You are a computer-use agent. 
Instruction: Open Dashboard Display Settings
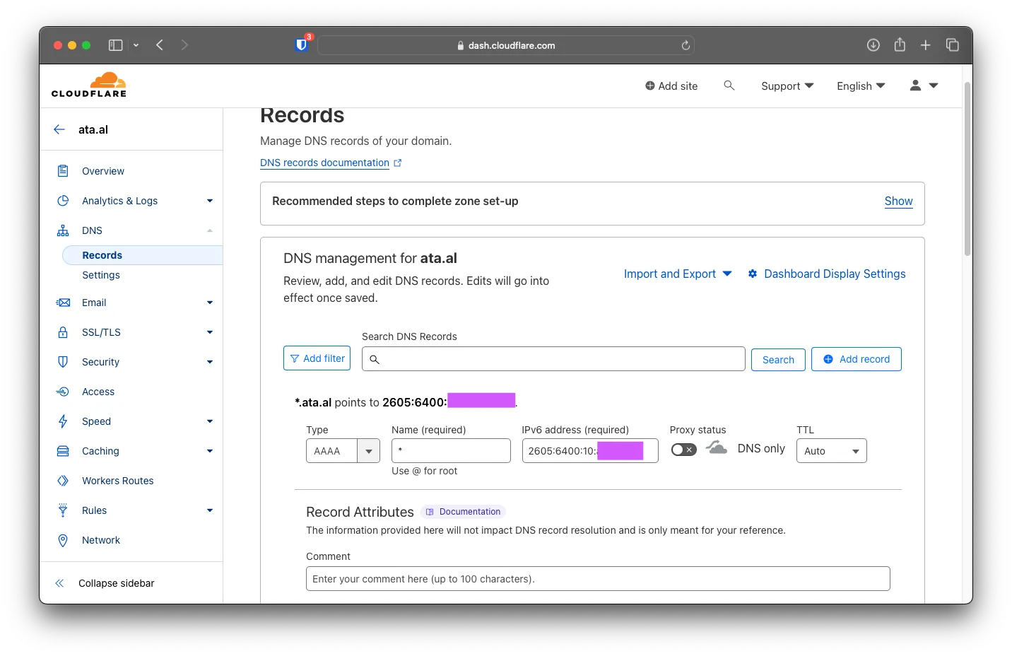tap(827, 274)
